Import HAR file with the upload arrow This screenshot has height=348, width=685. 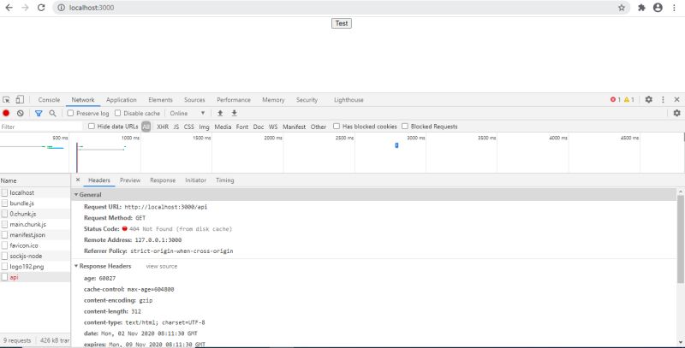point(220,113)
